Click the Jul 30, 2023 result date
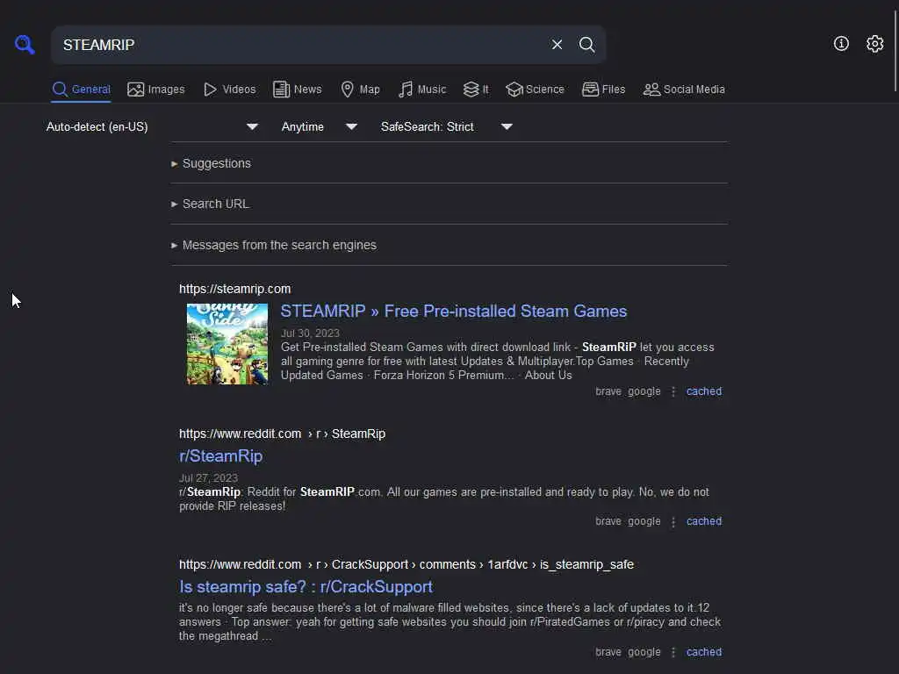 [x=310, y=333]
